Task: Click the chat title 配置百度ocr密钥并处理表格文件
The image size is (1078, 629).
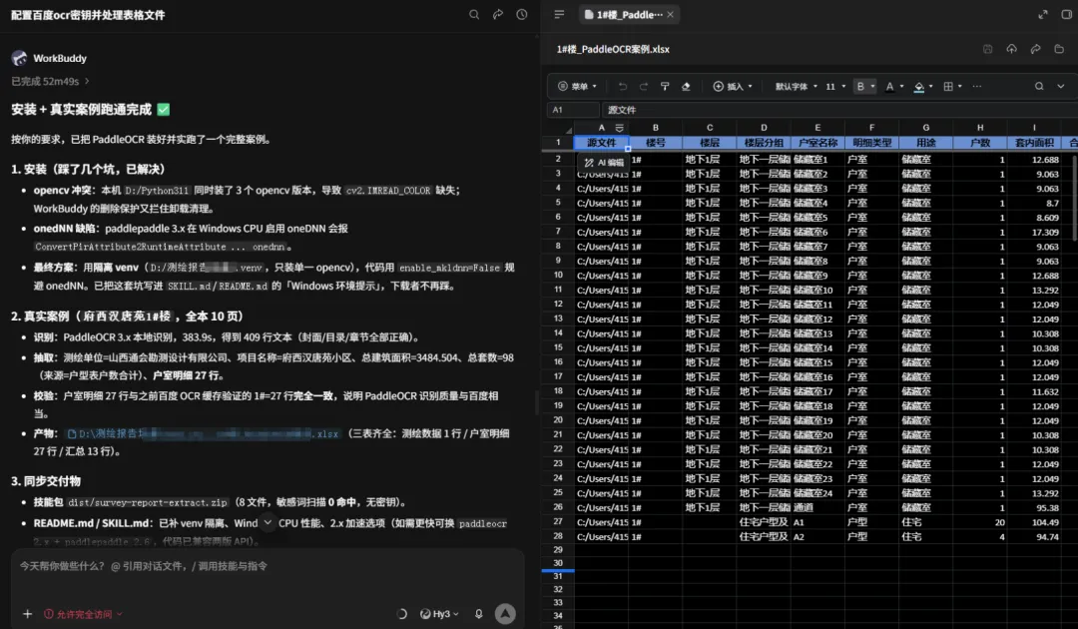Action: tap(88, 14)
